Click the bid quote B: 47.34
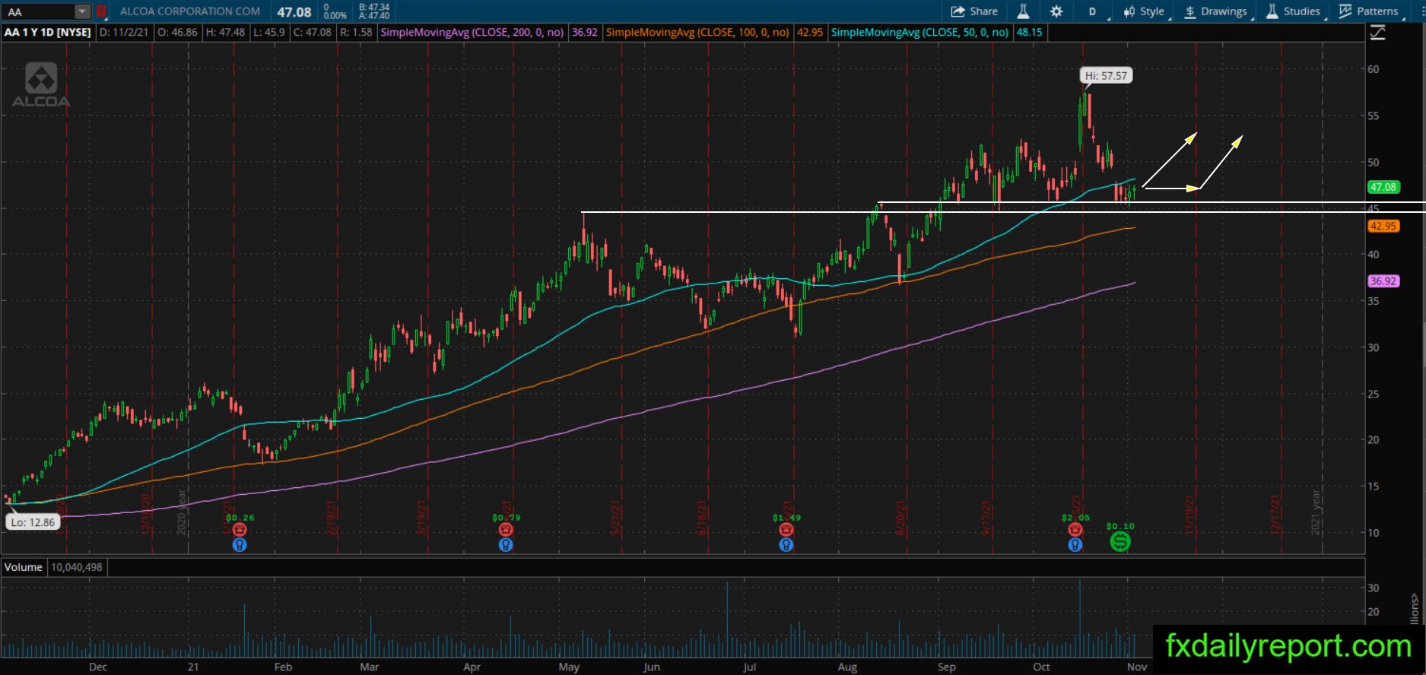1426x675 pixels. click(x=374, y=7)
